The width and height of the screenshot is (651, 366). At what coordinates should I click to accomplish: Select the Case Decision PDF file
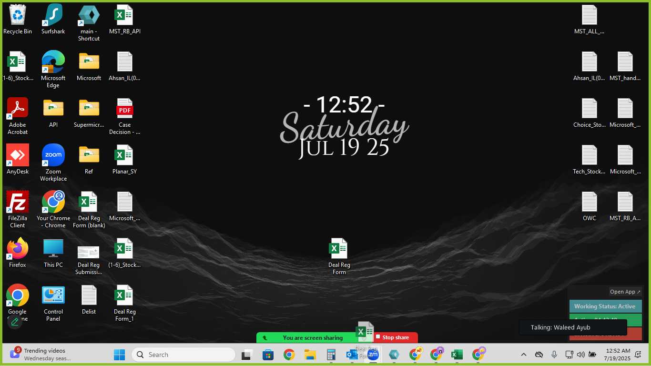coord(124,116)
